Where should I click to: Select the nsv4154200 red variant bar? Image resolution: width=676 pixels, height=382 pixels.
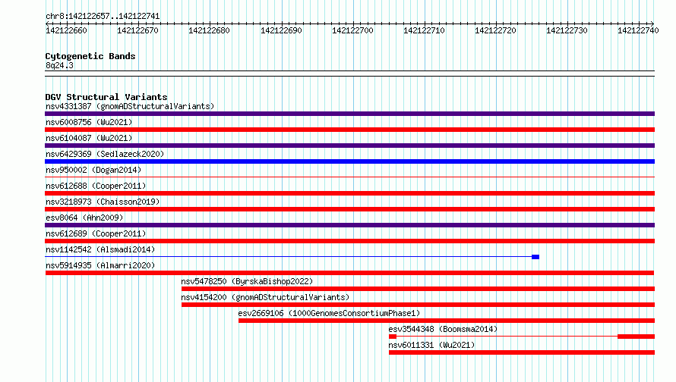click(x=419, y=305)
